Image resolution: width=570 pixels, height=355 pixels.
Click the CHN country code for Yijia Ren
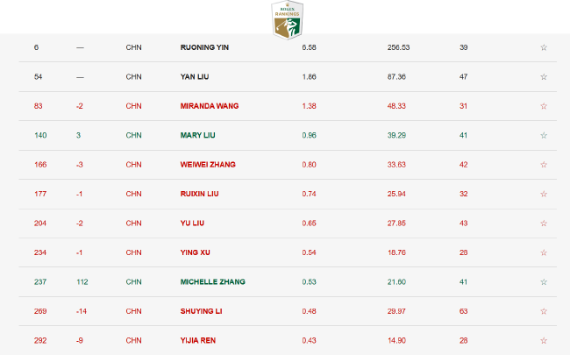pos(134,341)
